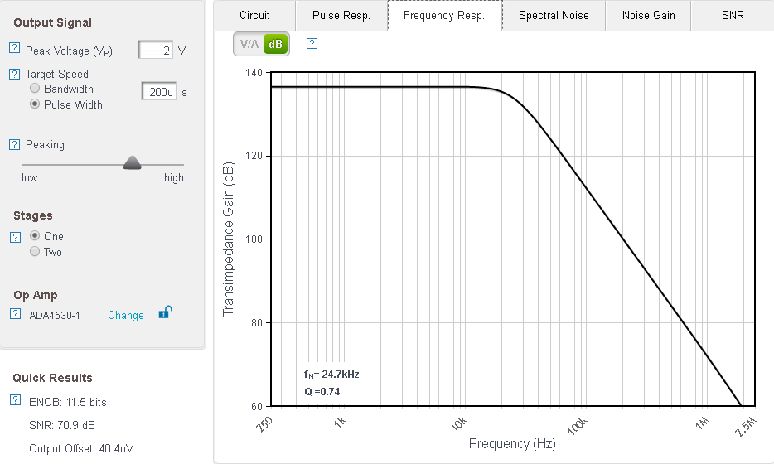The width and height of the screenshot is (774, 464).
Task: Switch to the Circuit tab
Action: click(254, 15)
